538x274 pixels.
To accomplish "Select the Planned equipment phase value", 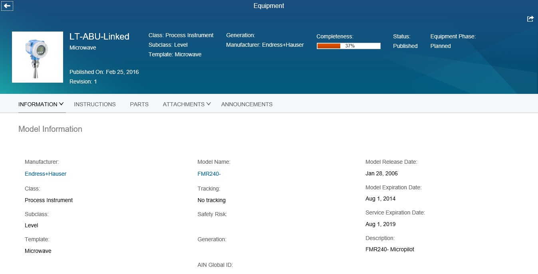I will click(x=441, y=46).
